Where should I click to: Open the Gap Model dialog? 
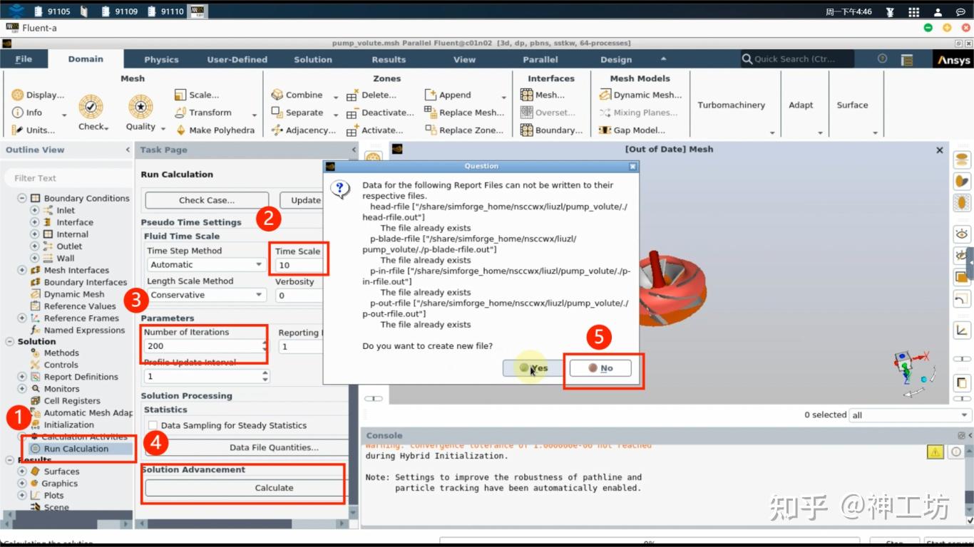tap(632, 130)
